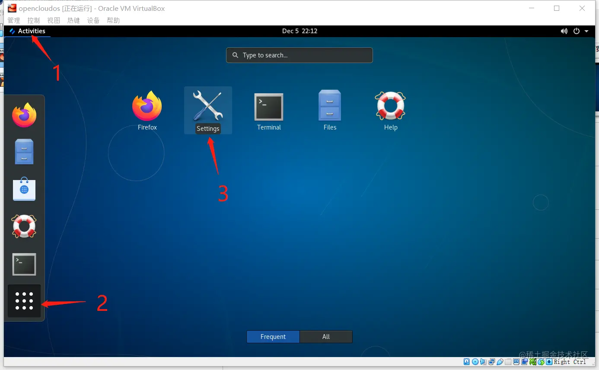Click the mouse integration globe icon in status bar
The image size is (599, 370).
click(541, 362)
